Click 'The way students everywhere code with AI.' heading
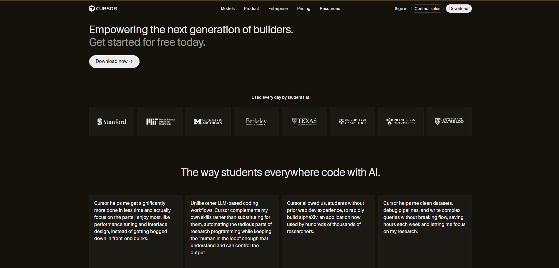Screen dimensions: 559x268 coord(280,172)
